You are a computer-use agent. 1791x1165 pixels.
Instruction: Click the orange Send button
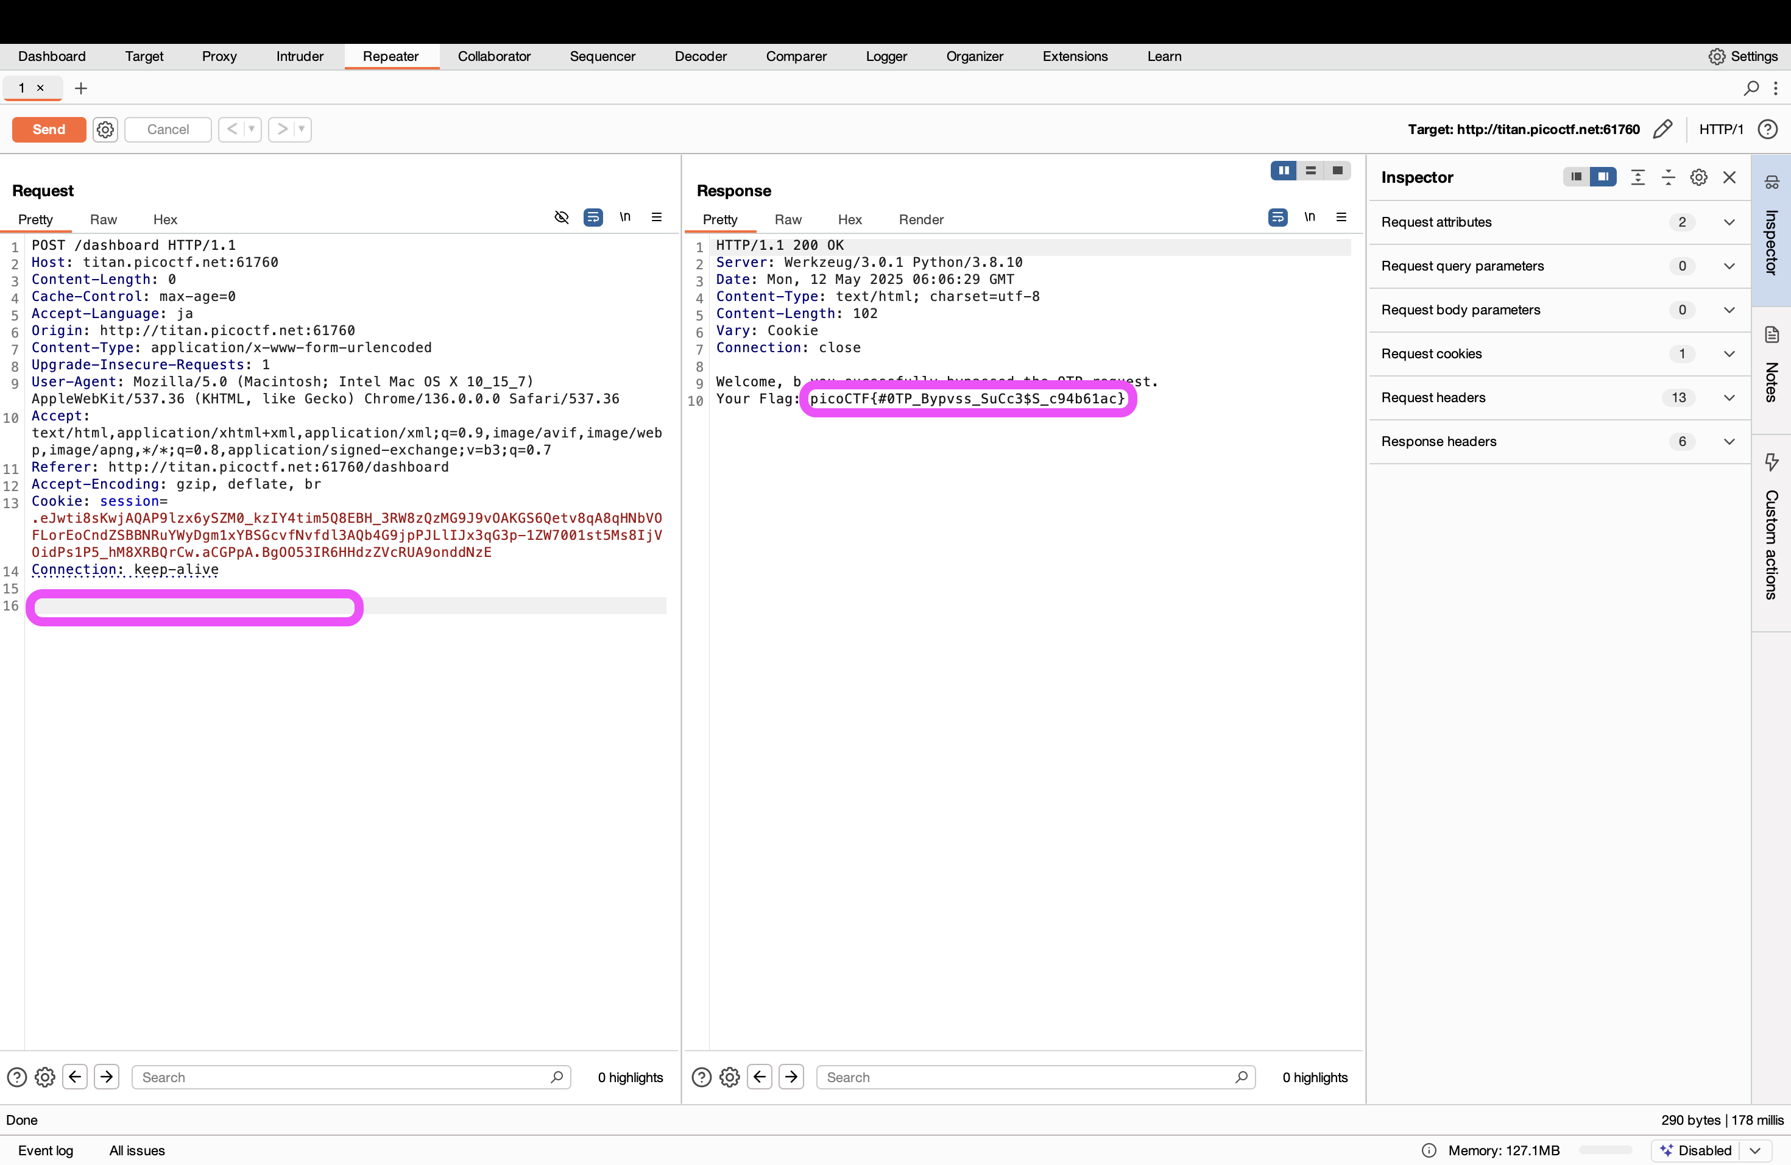[x=49, y=129]
